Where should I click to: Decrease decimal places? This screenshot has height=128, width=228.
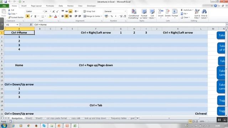(125, 16)
